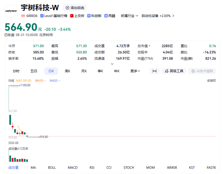
Task: Click the 1100.00 high price marker
Action: coord(25,85)
